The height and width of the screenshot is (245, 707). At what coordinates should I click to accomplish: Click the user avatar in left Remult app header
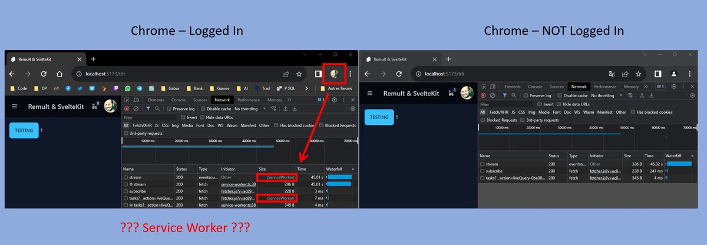[x=110, y=106]
